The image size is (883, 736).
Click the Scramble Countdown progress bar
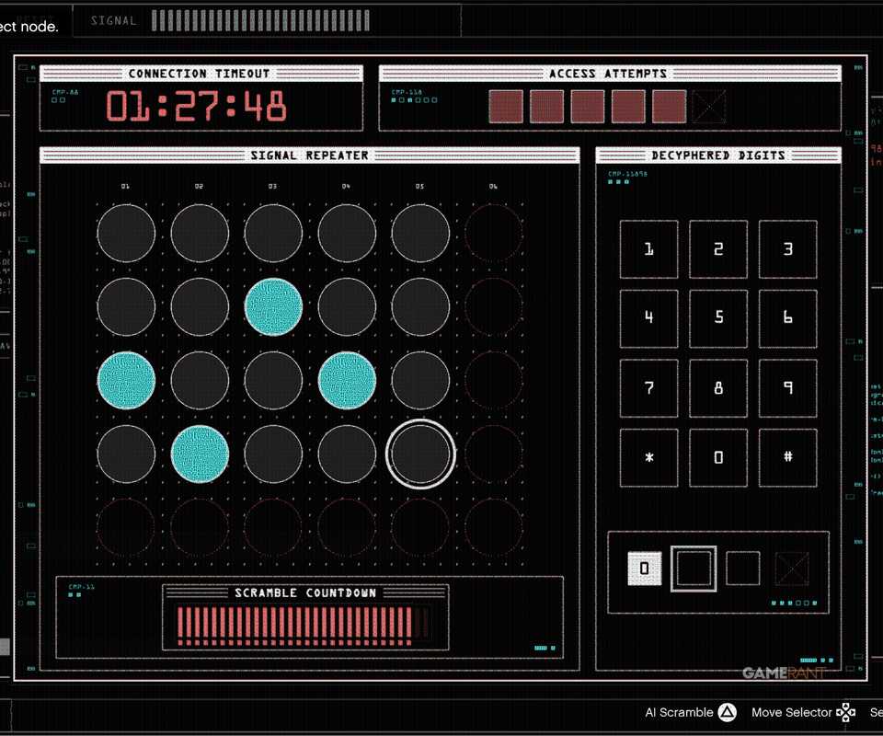pos(304,625)
